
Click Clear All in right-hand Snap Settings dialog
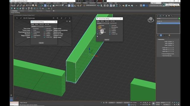[x=107, y=40]
